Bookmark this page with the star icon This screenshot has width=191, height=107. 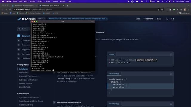tap(162, 10)
